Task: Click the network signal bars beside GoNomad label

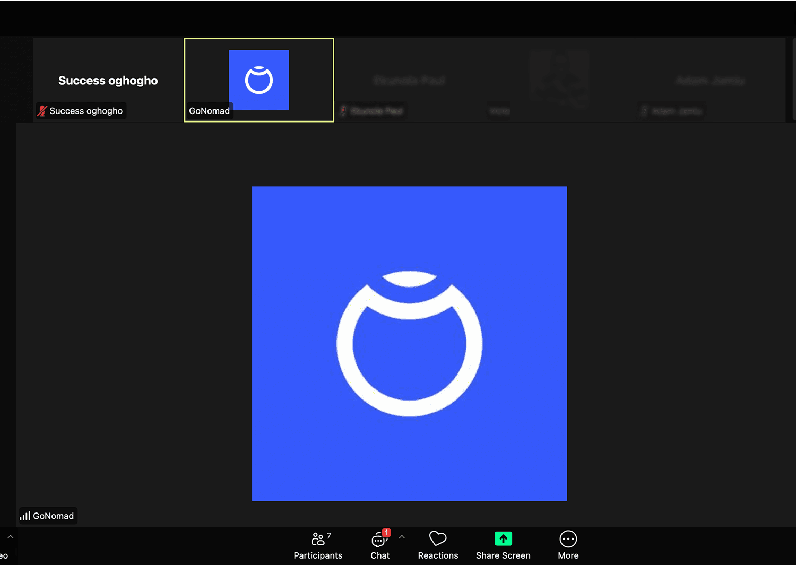Action: 25,516
